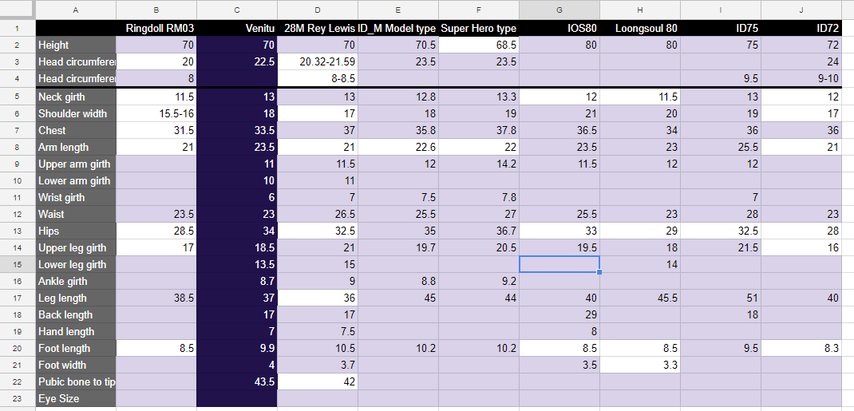Select the Lower leg girth label
Screen dimensions: 854x411
[76, 265]
